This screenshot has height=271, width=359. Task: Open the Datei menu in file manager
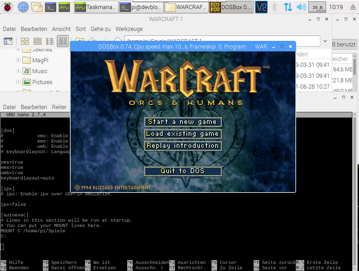coord(9,29)
